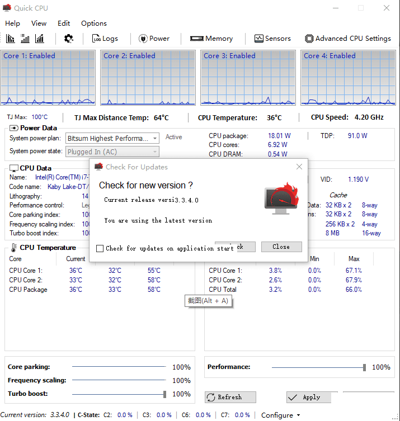Click the Close button in update dialog
Screen dimensions: 400x421
(281, 247)
